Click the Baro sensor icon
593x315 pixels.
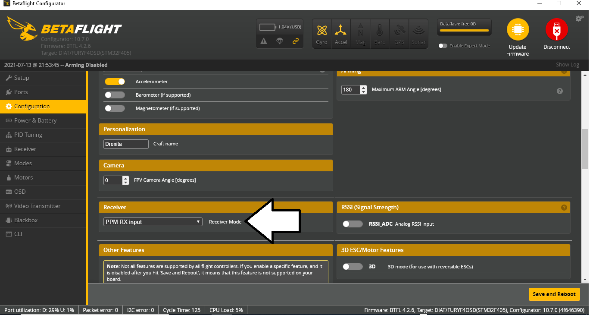pyautogui.click(x=380, y=33)
